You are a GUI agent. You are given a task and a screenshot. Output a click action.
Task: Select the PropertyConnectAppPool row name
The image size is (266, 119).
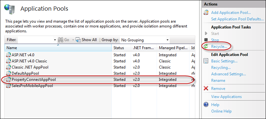coord(34,80)
